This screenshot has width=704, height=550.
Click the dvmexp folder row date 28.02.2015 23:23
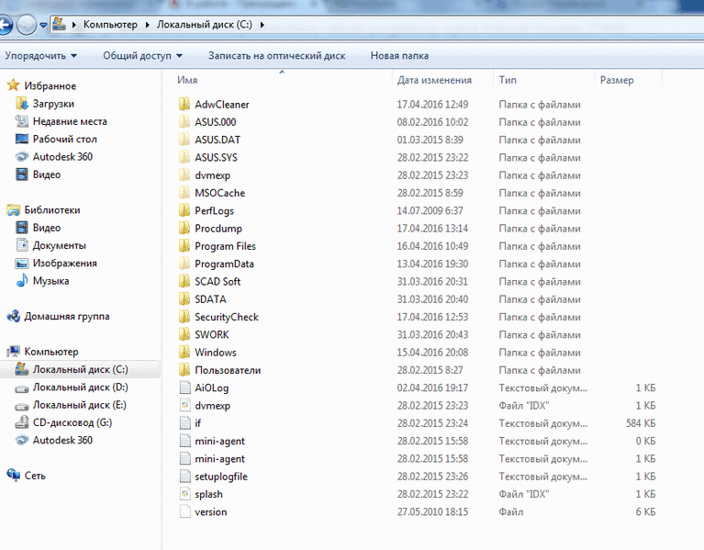432,175
